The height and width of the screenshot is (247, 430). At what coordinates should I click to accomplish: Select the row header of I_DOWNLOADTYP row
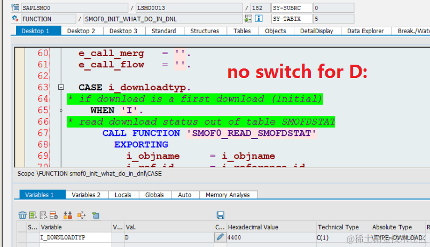[x=22, y=237]
